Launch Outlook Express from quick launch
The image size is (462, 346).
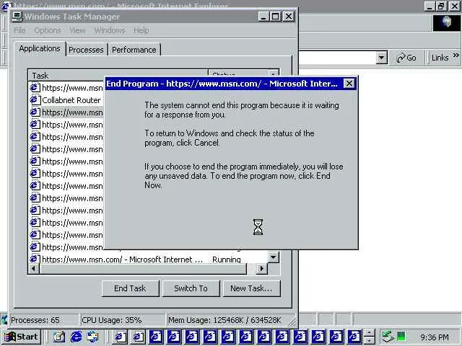click(x=93, y=337)
